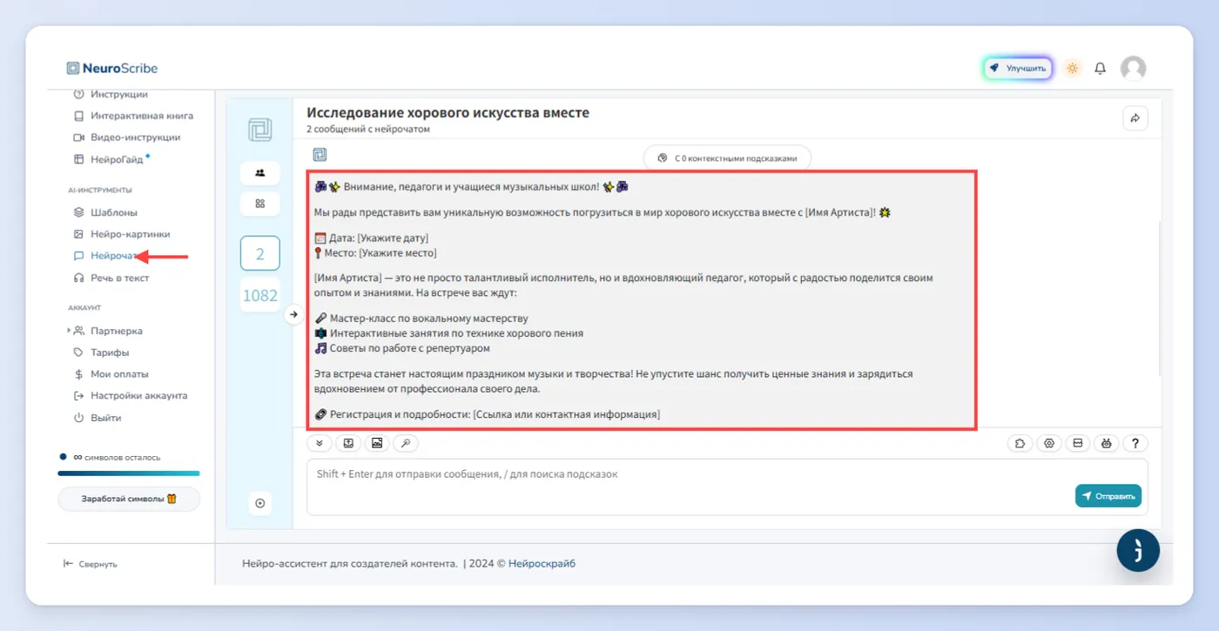
Task: Click the plus new chat icon
Action: [259, 503]
